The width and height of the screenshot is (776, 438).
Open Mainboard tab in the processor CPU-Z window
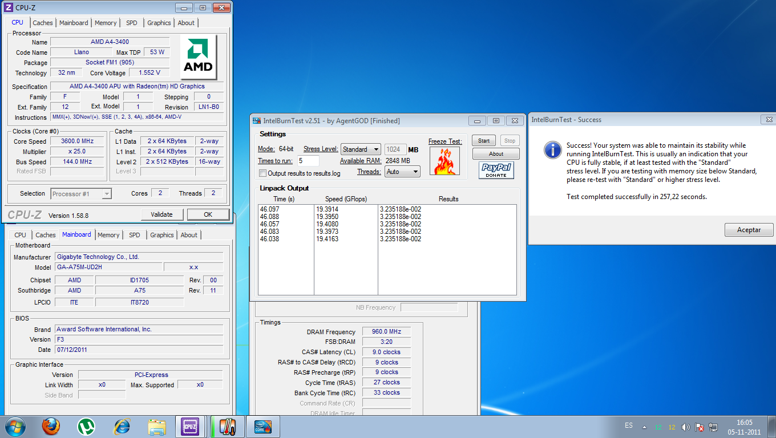[x=74, y=23]
